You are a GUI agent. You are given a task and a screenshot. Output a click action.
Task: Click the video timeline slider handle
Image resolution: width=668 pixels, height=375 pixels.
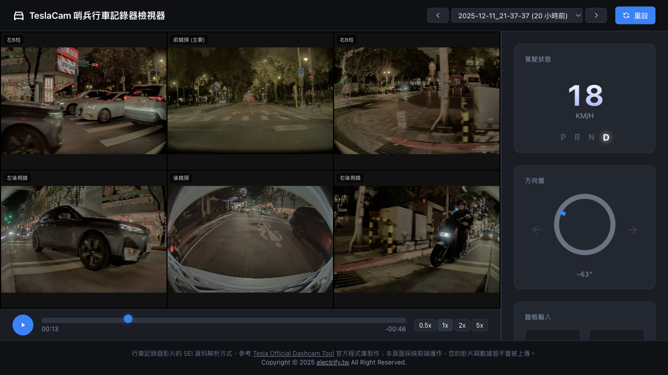click(x=128, y=319)
